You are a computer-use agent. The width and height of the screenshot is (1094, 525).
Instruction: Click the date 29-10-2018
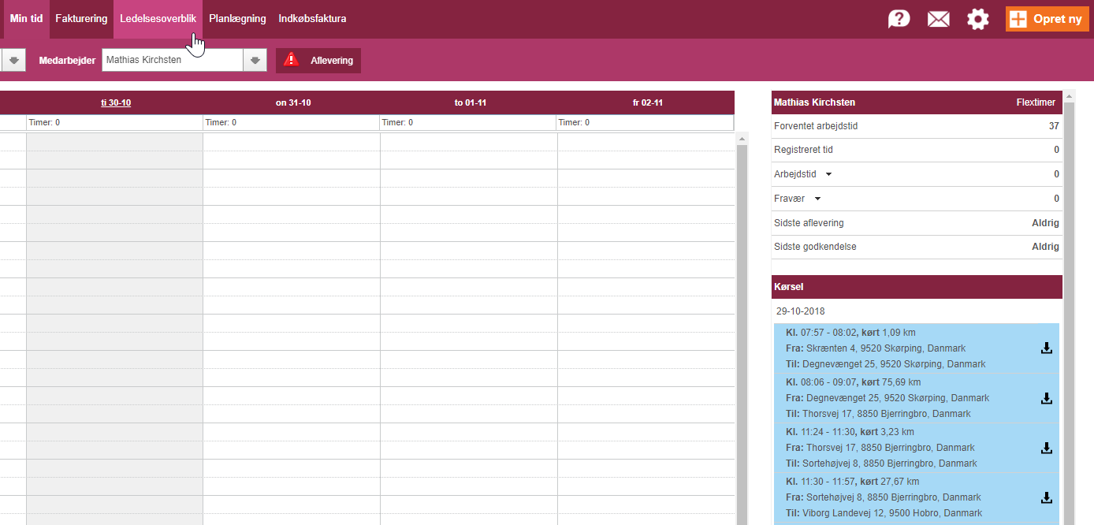(801, 311)
